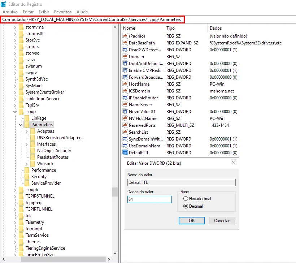Viewport: 296px width, 263px height.
Task: Select the DefaultTTL DWORD value icon
Action: coord(125,152)
